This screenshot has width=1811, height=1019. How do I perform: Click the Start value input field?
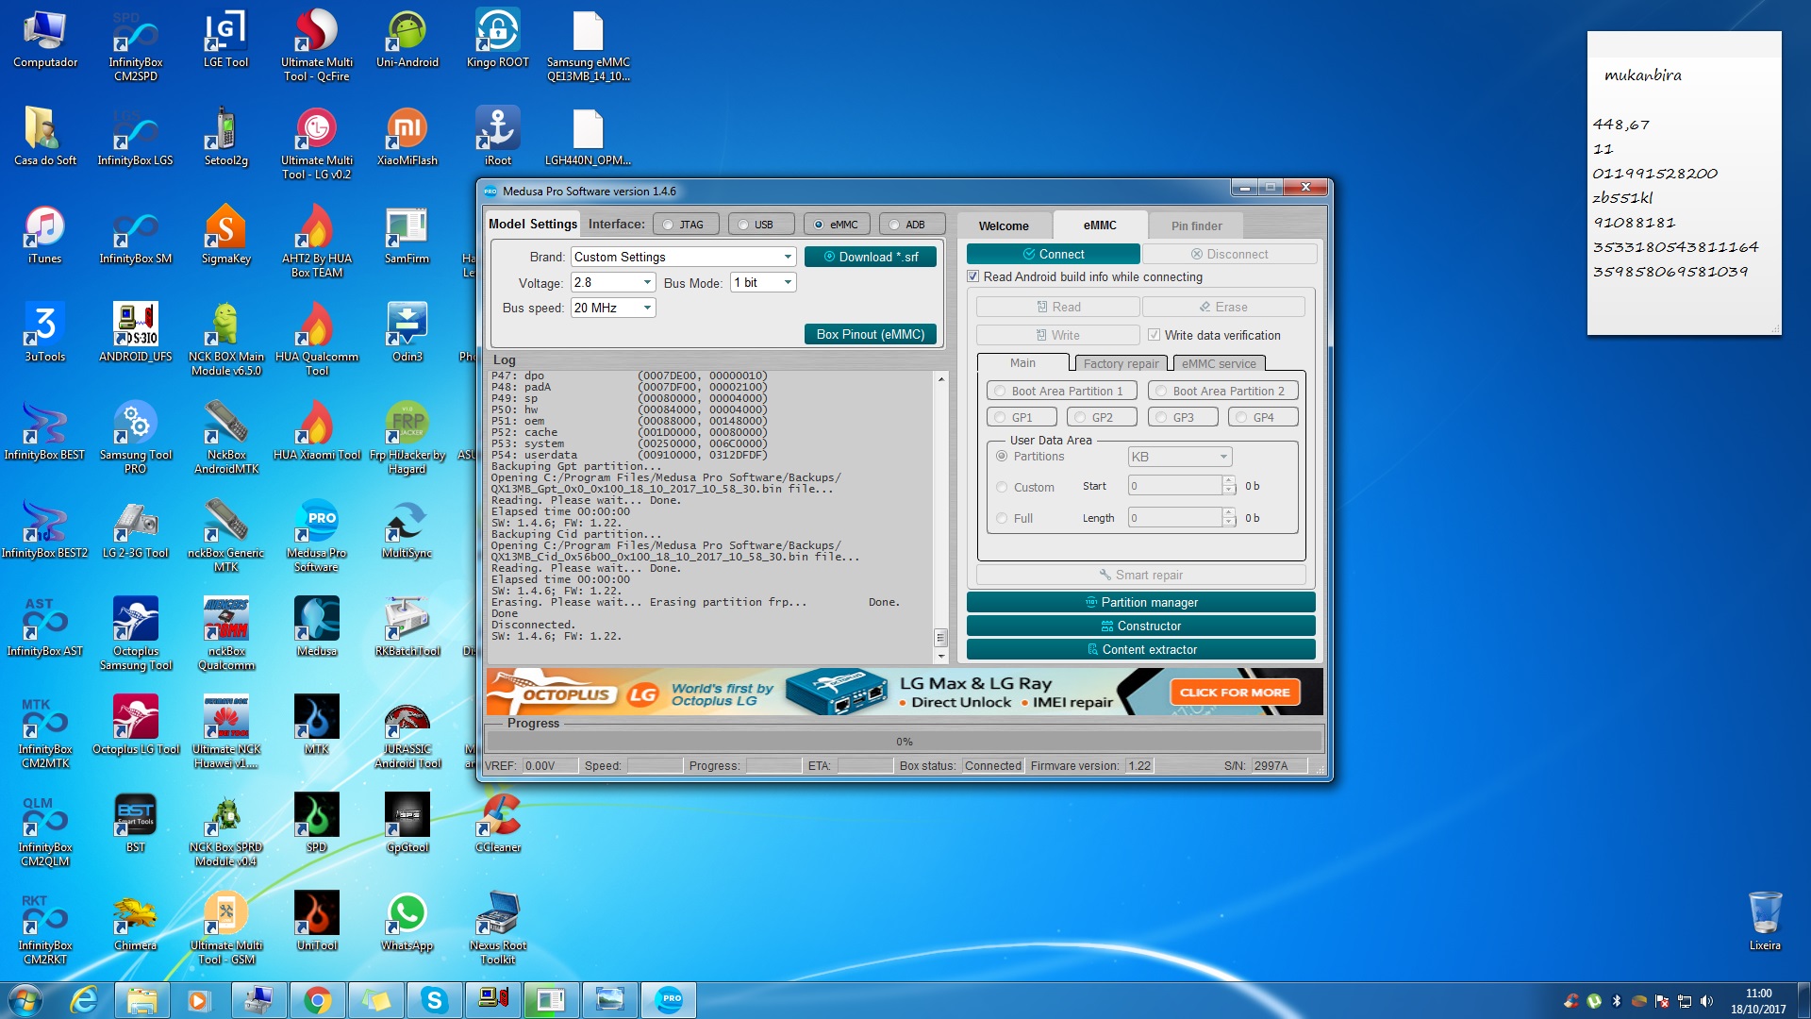pyautogui.click(x=1174, y=485)
